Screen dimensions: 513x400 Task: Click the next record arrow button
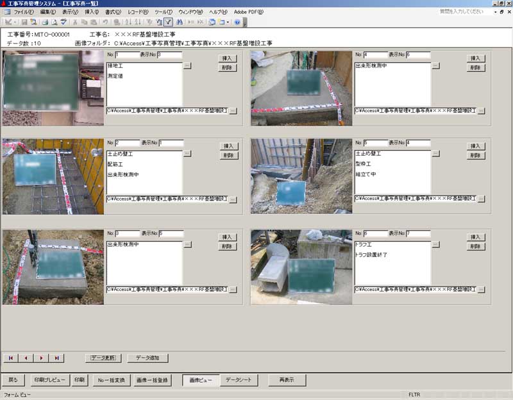click(42, 358)
